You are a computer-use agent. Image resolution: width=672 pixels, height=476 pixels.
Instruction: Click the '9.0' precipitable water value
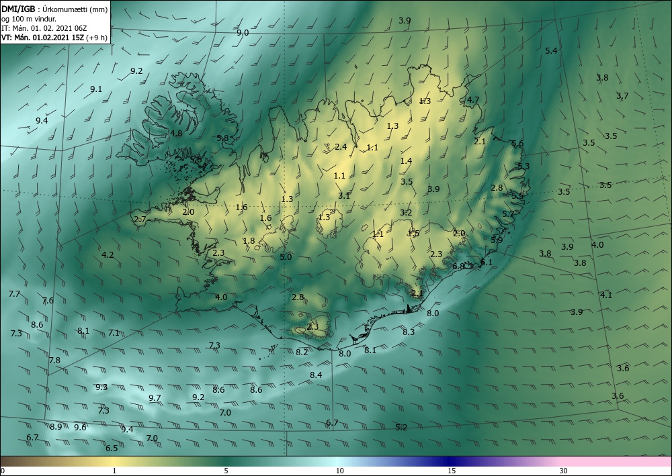pos(243,32)
